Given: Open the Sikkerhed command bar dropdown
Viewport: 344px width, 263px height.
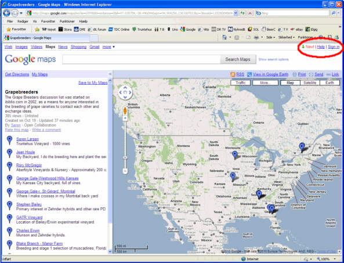Looking at the screenshot, I should pyautogui.click(x=287, y=37).
